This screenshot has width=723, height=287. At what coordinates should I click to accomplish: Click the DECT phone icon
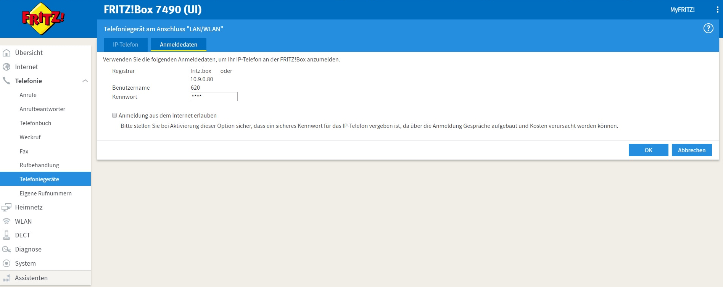point(6,235)
